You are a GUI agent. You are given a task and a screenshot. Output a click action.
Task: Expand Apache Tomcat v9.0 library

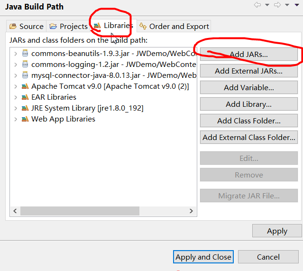click(16, 86)
